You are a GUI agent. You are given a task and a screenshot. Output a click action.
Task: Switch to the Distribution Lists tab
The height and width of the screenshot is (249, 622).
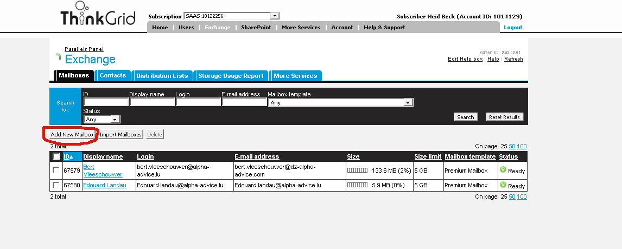pos(162,76)
